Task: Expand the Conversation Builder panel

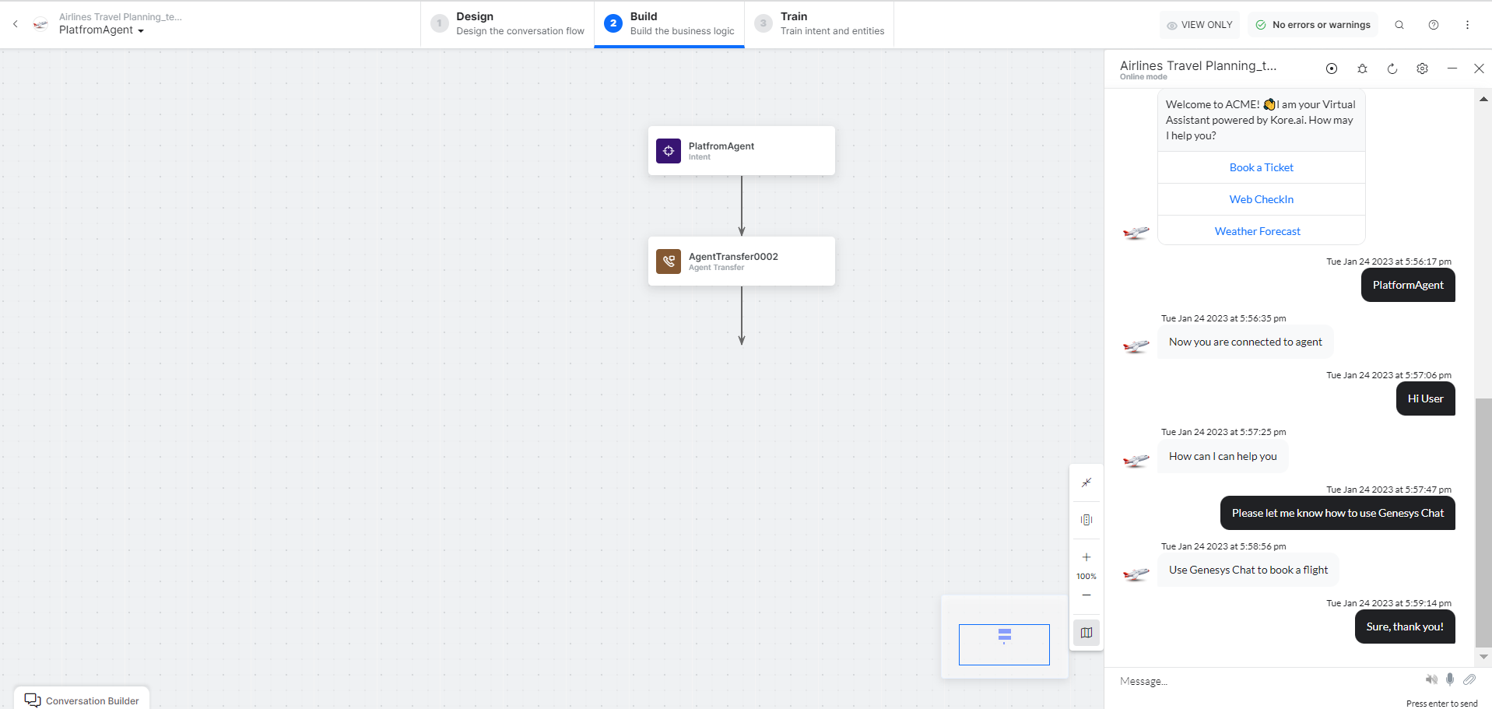Action: coord(82,700)
